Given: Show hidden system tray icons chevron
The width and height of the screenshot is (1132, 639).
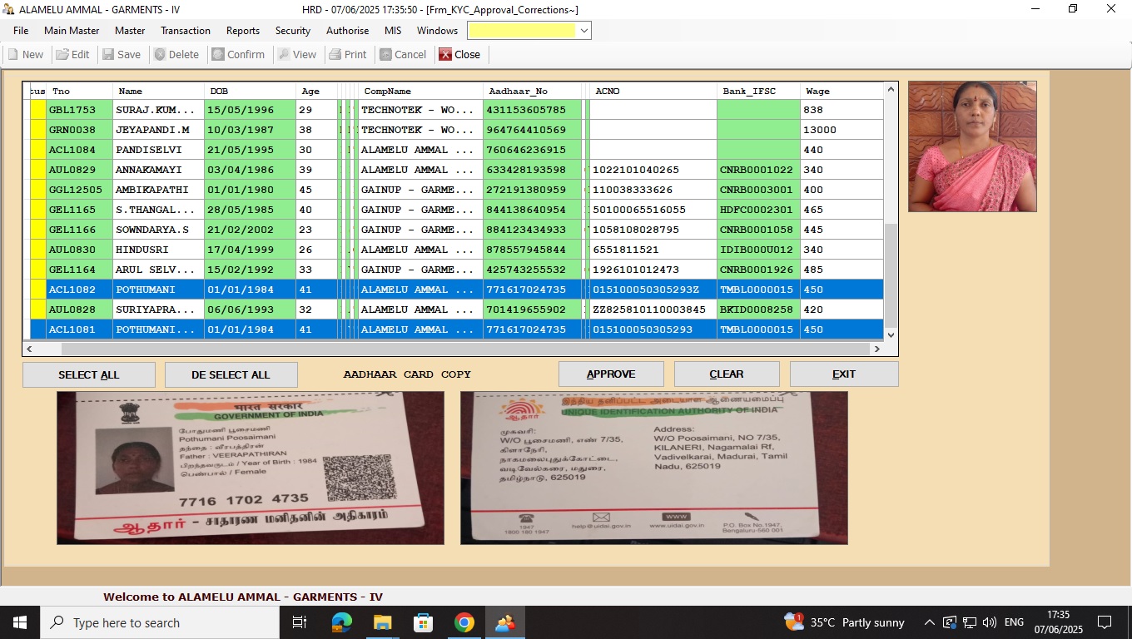Looking at the screenshot, I should point(929,622).
